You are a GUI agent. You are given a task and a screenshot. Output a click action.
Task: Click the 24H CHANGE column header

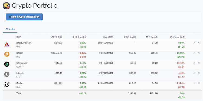coord(80,37)
